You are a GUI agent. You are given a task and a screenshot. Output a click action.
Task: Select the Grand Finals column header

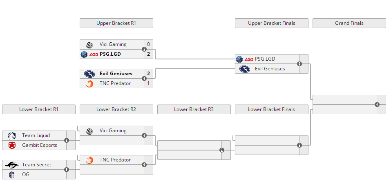(349, 23)
